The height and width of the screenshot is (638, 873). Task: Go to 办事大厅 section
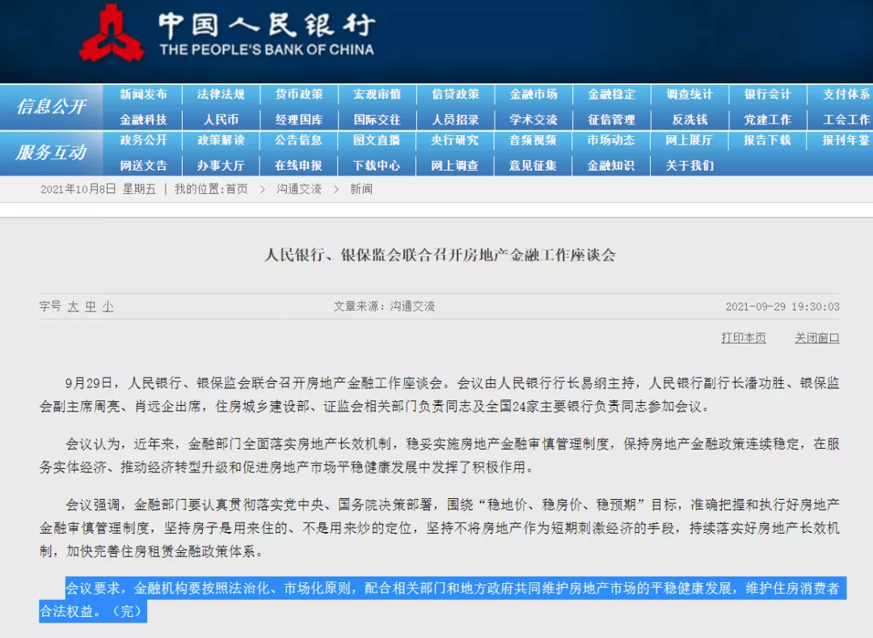(x=221, y=165)
